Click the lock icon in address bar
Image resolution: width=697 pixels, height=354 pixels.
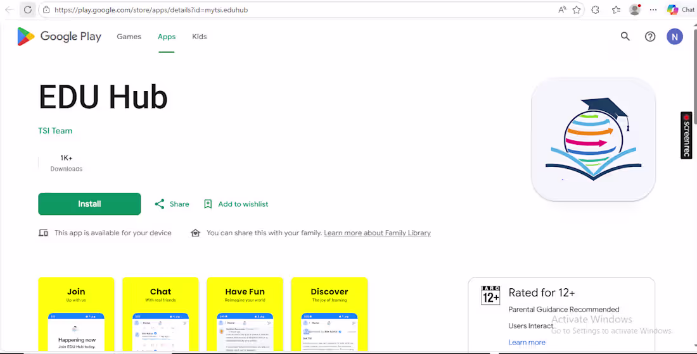[46, 9]
